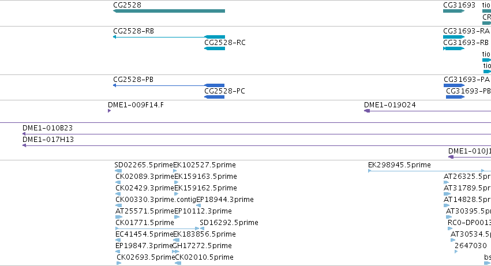This screenshot has width=491, height=266.
Task: Select the RC0-DP0013 feature label
Action: (470, 223)
